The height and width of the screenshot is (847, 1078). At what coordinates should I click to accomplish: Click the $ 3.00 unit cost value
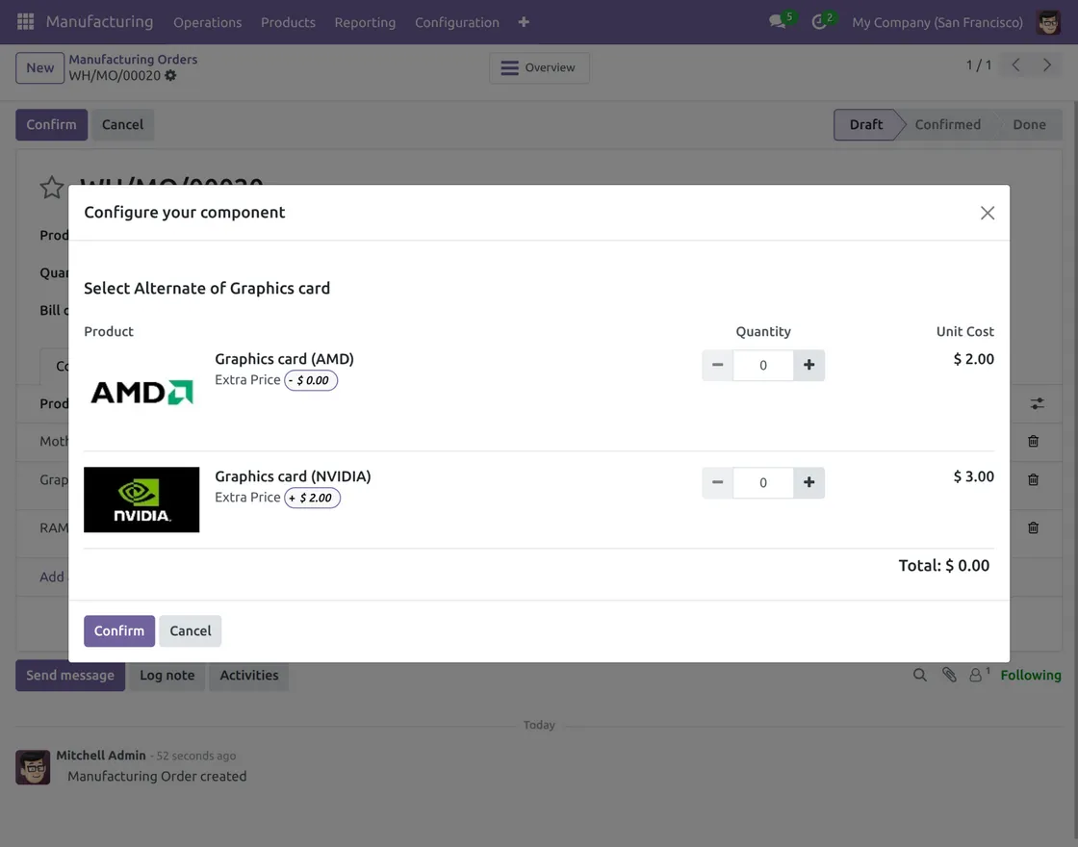coord(973,476)
